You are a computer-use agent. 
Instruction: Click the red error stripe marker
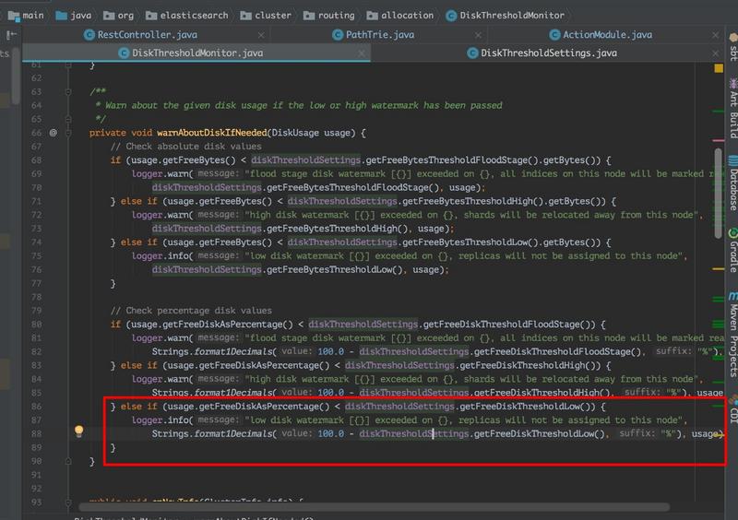pos(719,140)
